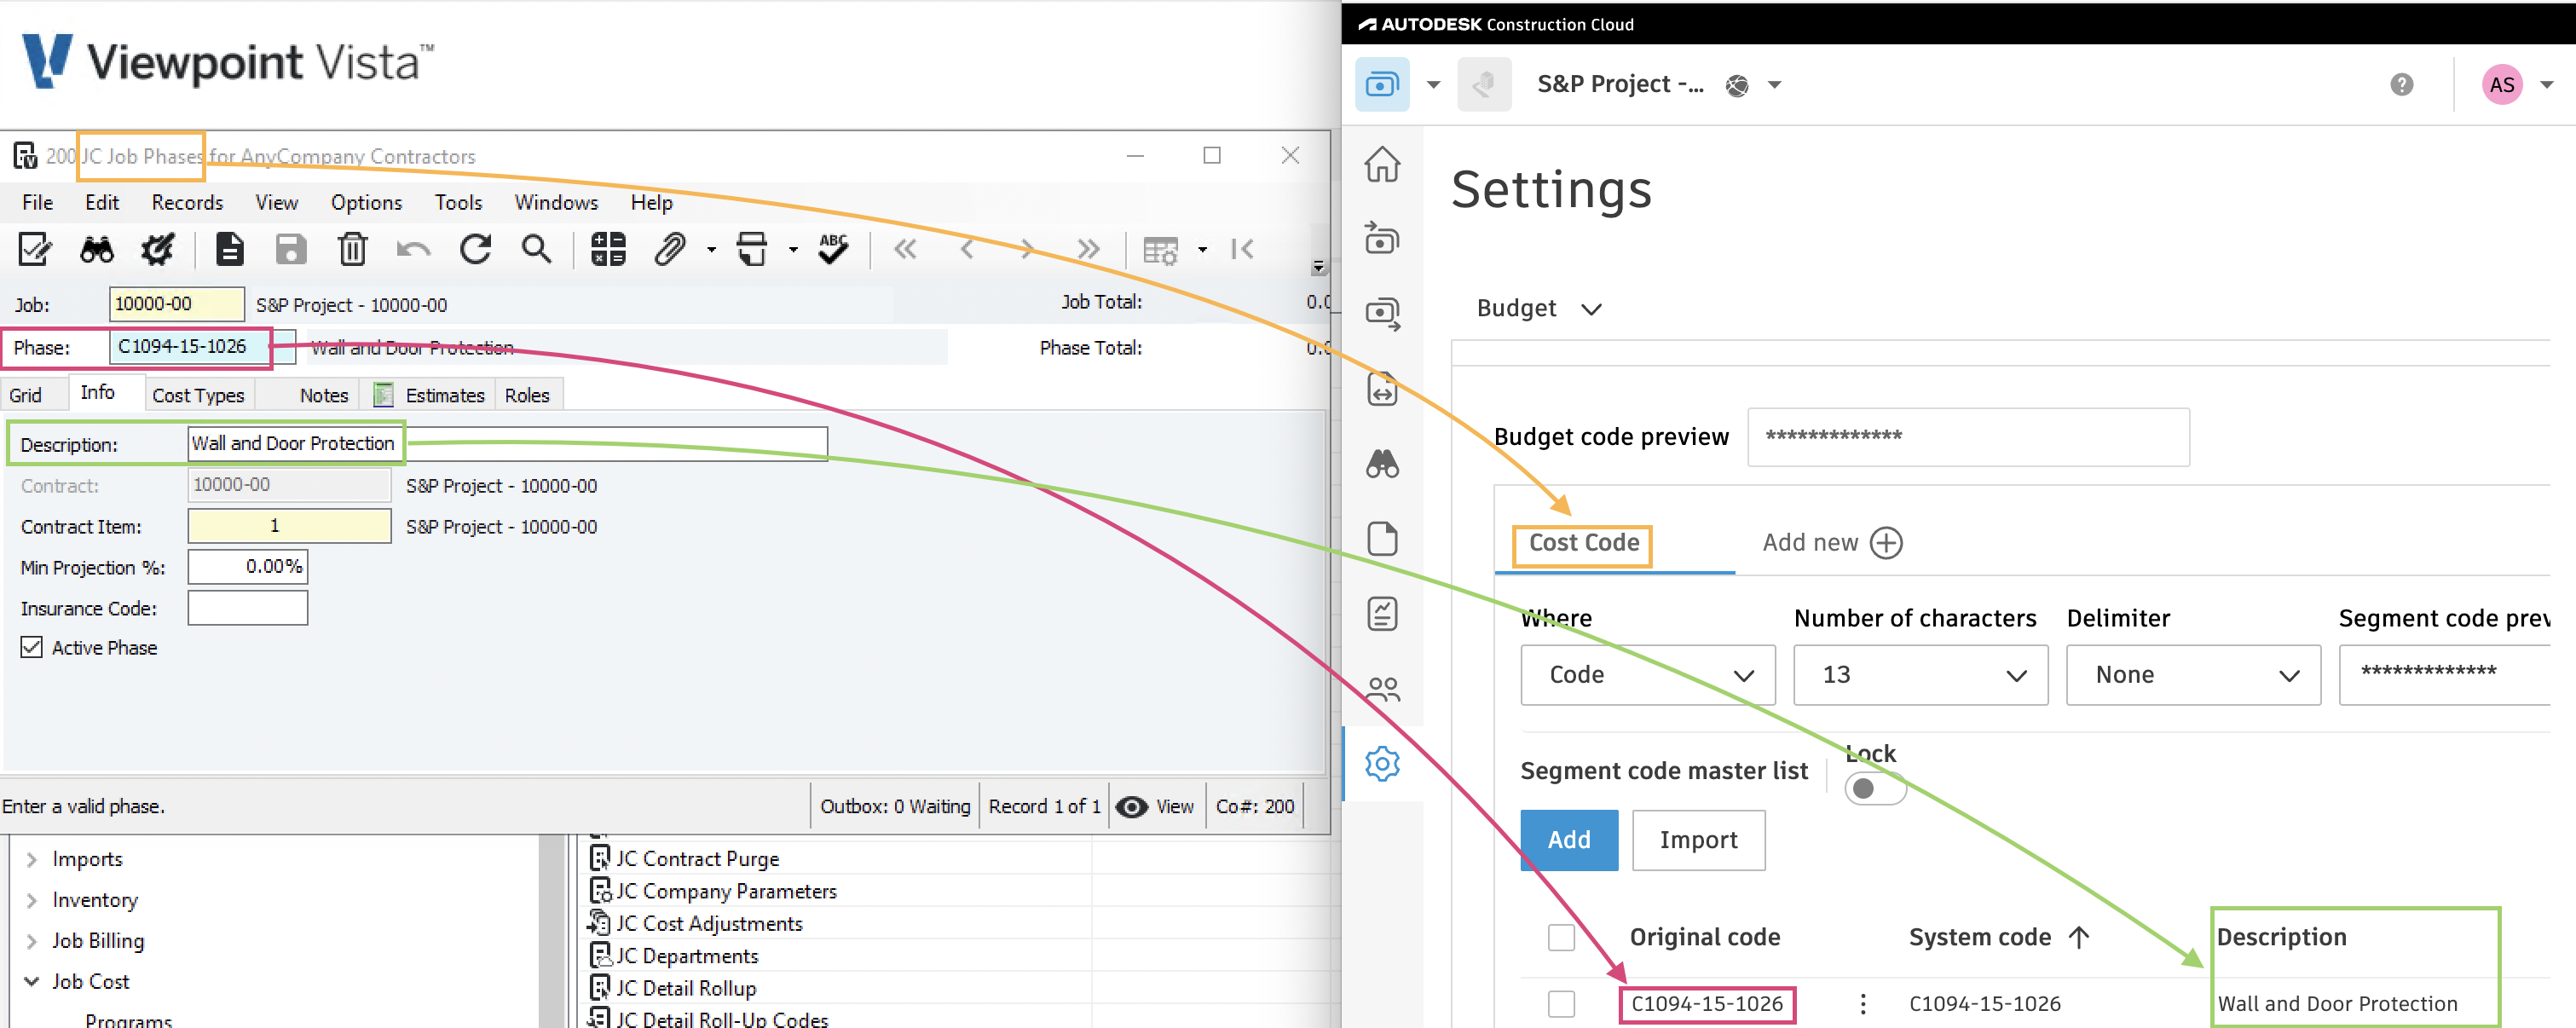Open the S&P Project selector dropdown arrow

1774,85
